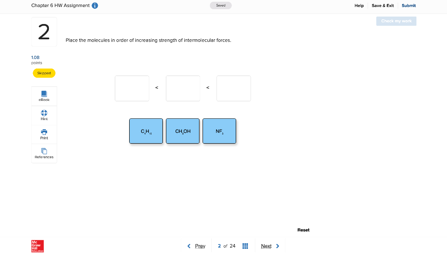The width and height of the screenshot is (447, 255).
Task: Select the NF3 molecule tile
Action: coord(219,131)
